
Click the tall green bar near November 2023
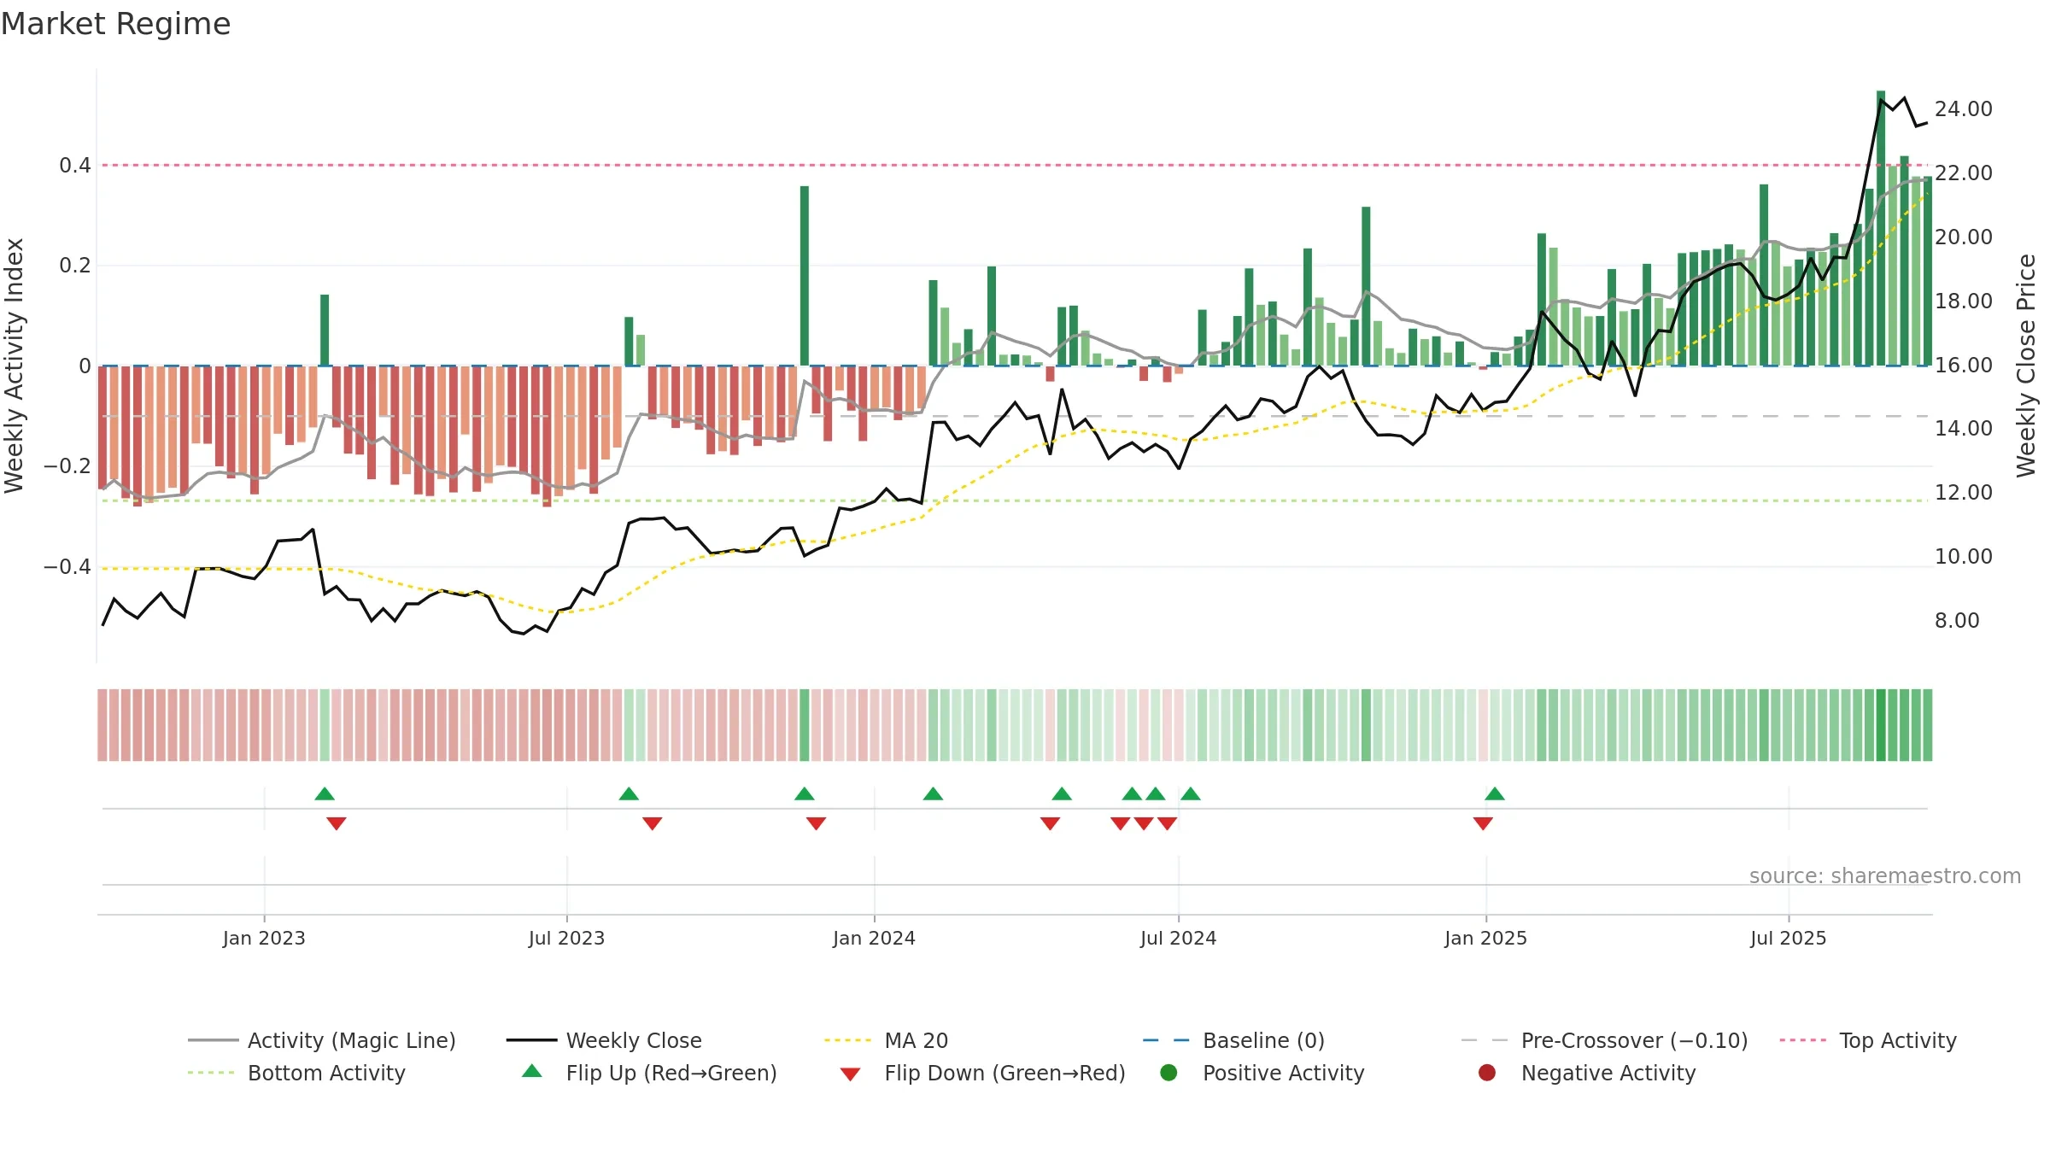(x=805, y=276)
